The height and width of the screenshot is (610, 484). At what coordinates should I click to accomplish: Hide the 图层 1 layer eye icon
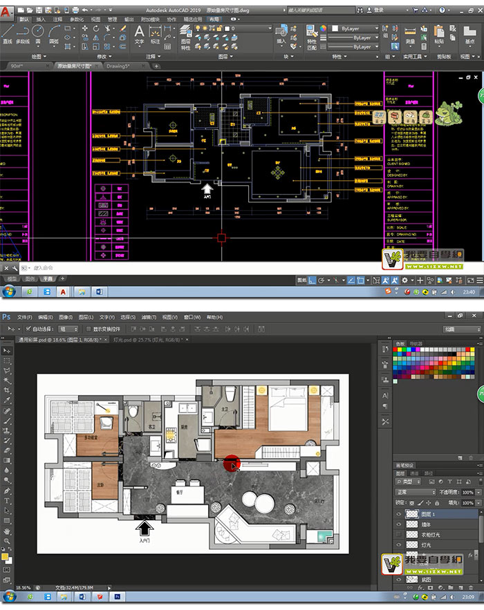tap(399, 514)
